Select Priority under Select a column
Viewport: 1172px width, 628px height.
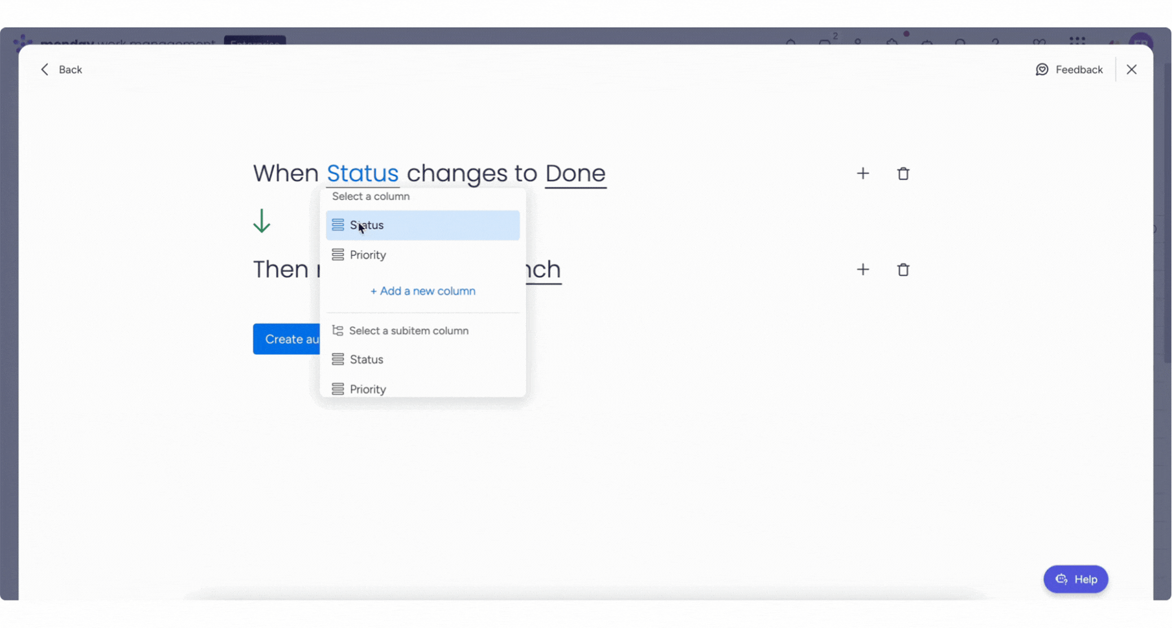click(x=368, y=255)
